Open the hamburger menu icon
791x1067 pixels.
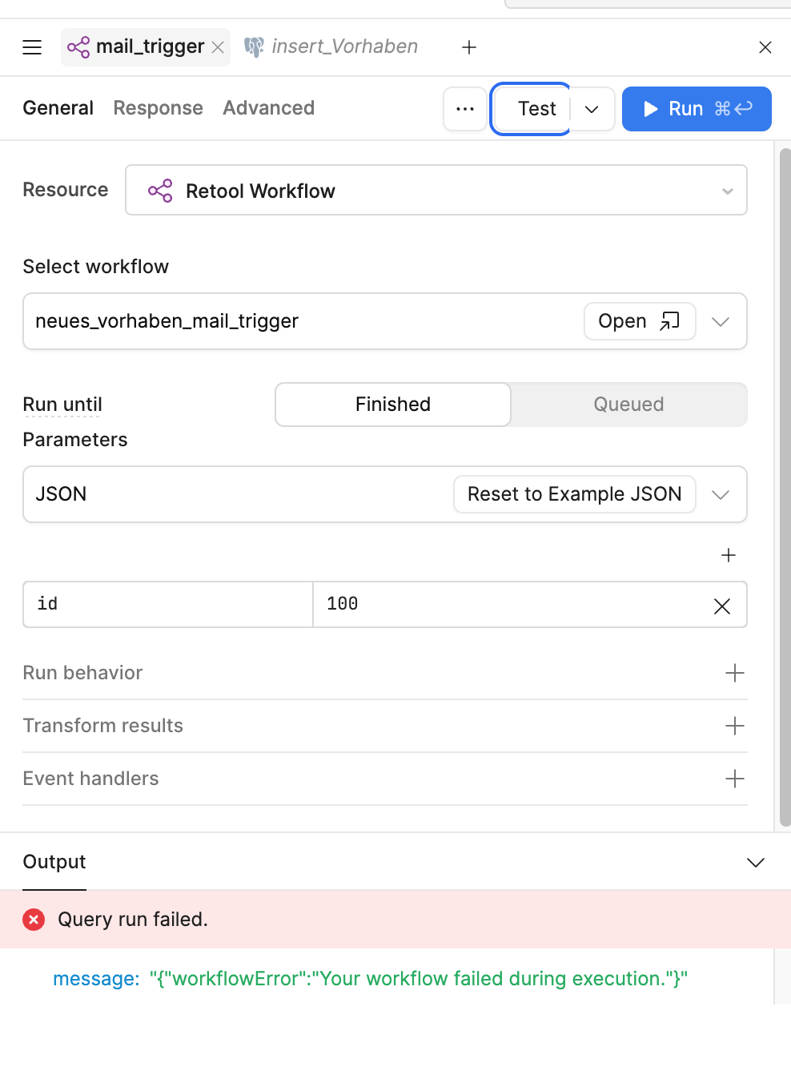(32, 47)
